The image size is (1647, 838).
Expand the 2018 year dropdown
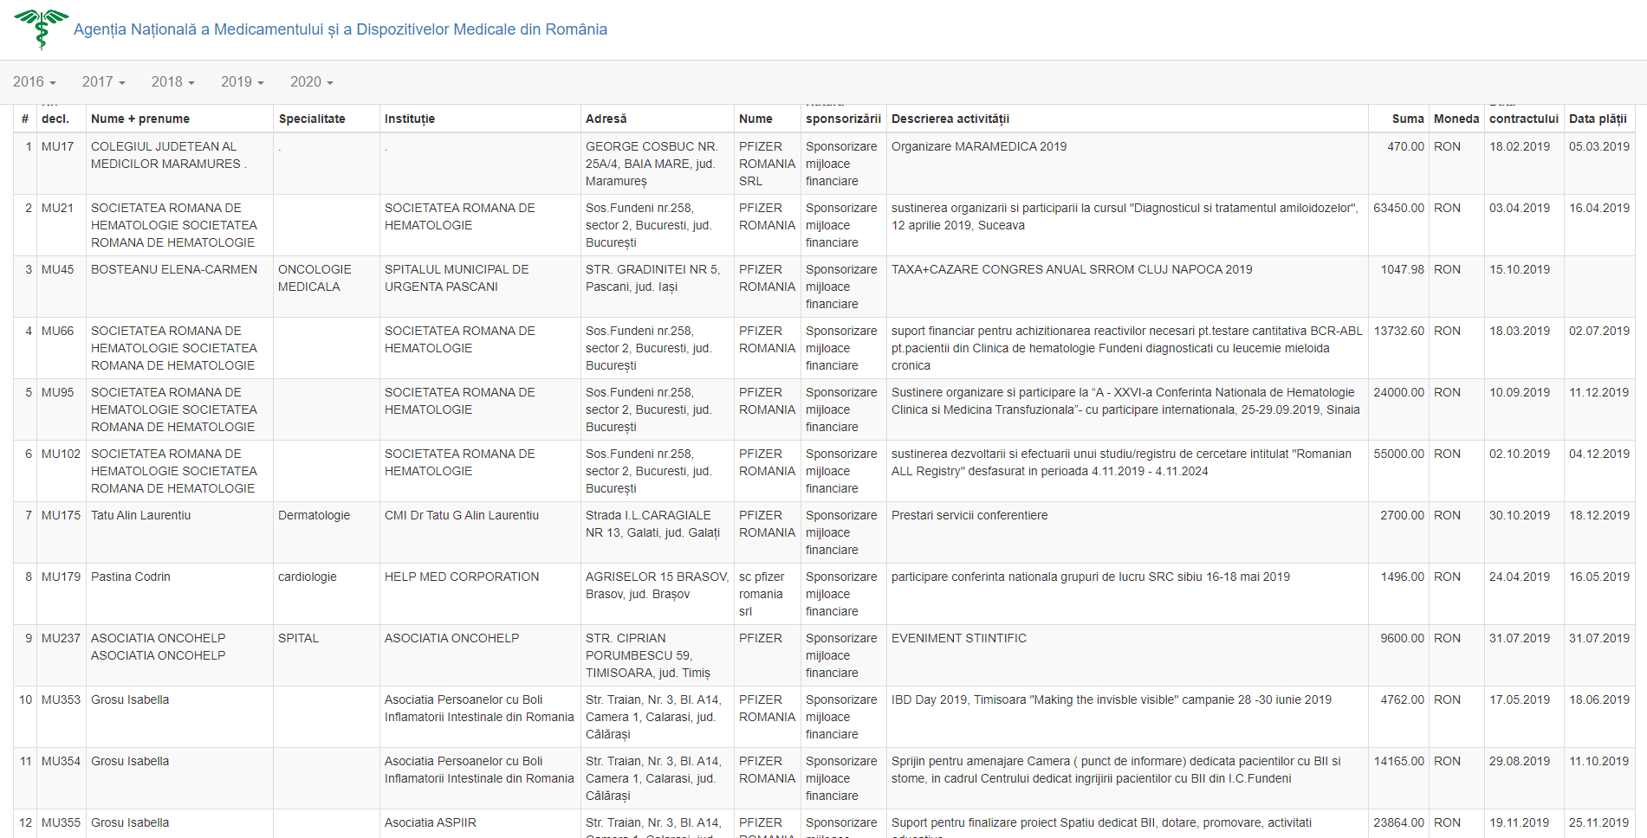tap(173, 81)
